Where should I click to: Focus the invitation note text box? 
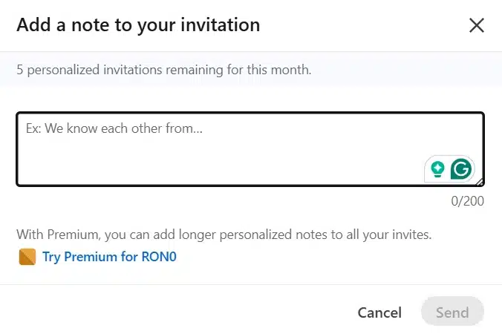(250, 149)
